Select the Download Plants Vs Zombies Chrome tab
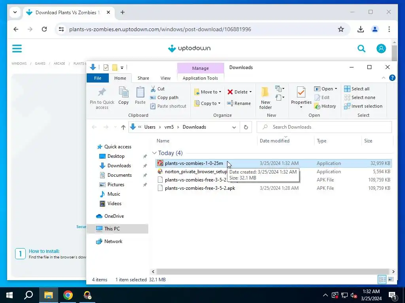The width and height of the screenshot is (405, 303). click(x=69, y=12)
